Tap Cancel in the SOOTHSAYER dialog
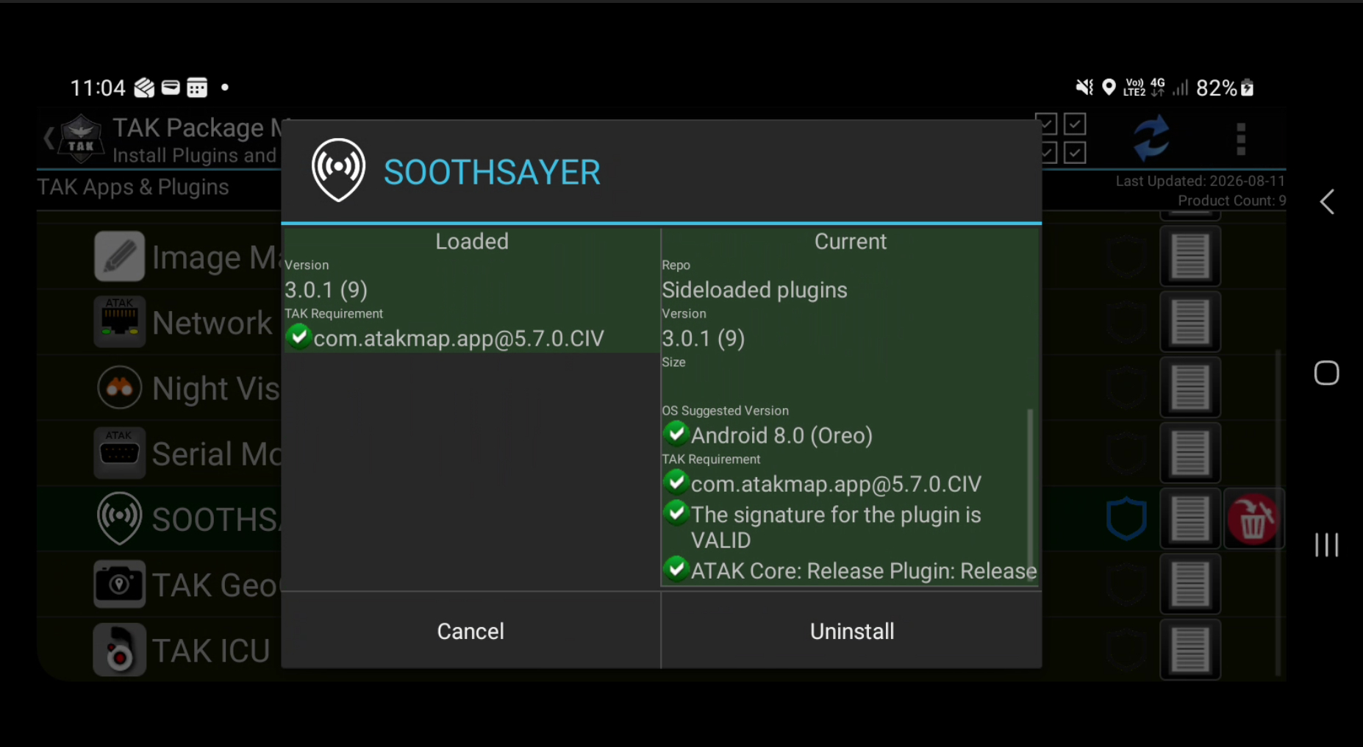 [471, 631]
